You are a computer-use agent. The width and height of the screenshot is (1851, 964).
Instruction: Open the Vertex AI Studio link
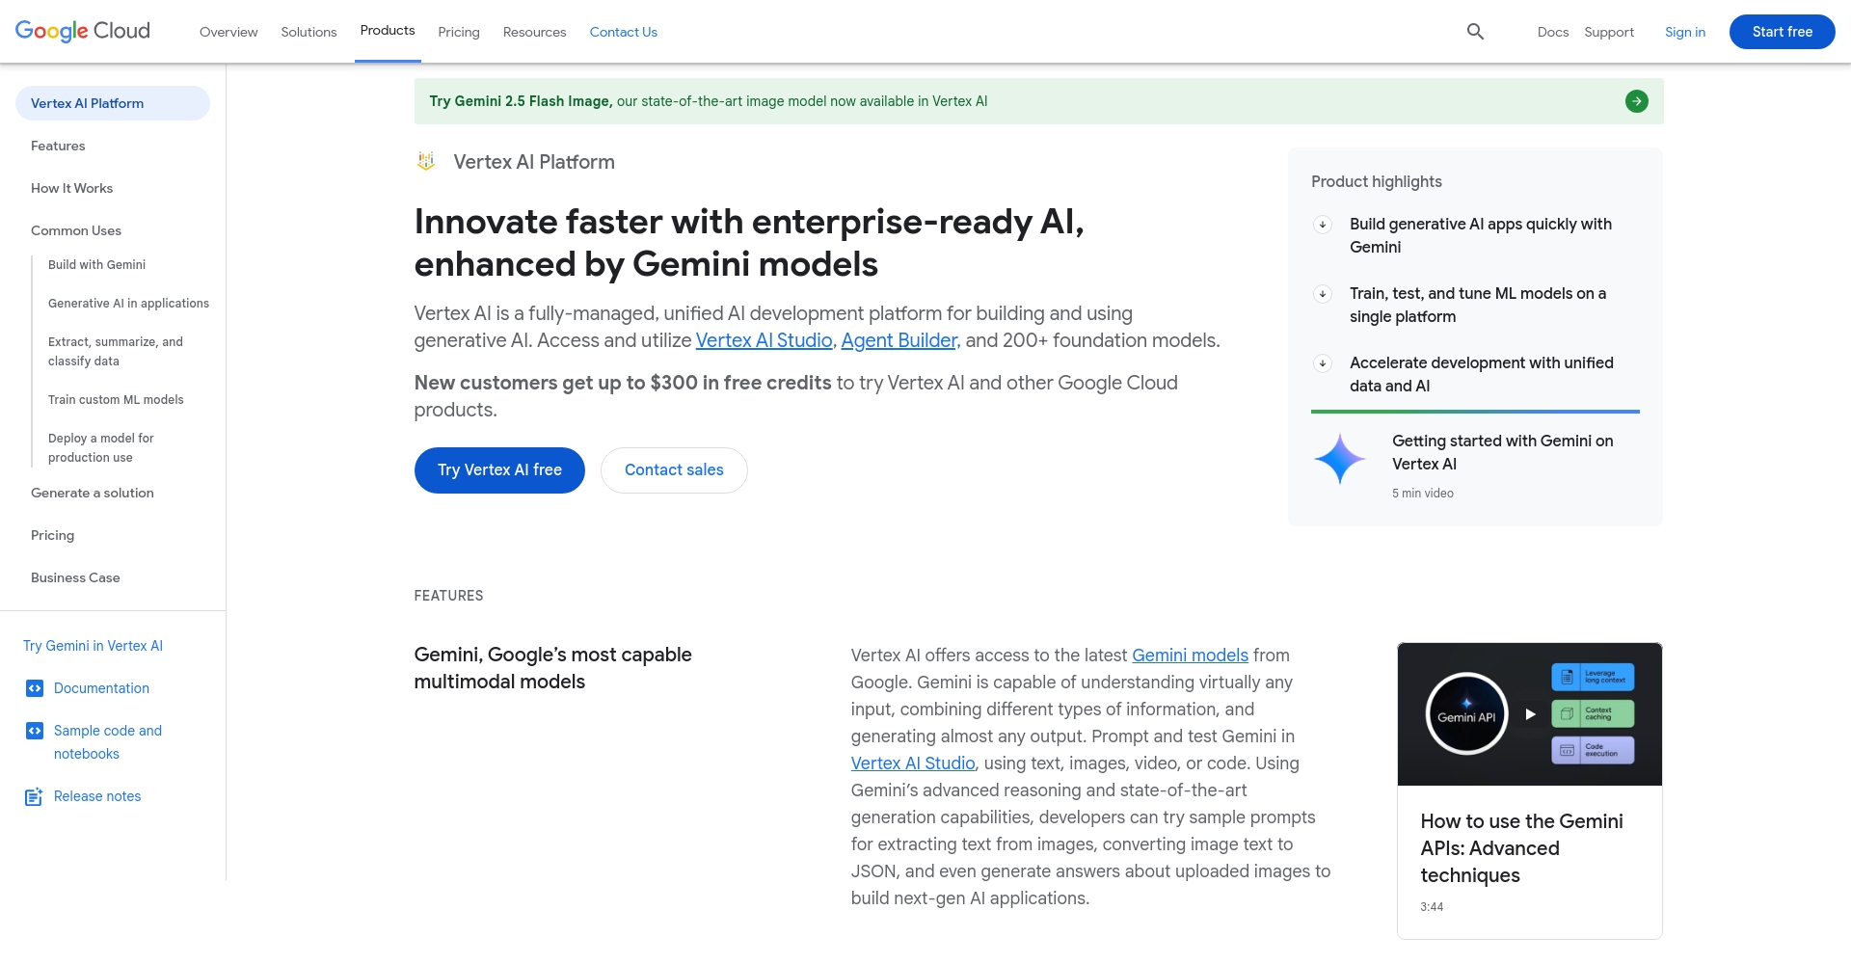tap(764, 340)
